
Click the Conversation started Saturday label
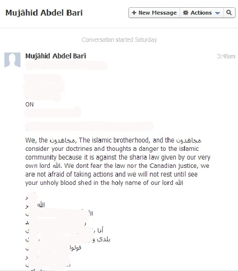tap(119, 40)
